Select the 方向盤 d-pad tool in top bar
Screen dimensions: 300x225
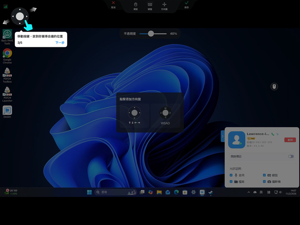[164, 6]
